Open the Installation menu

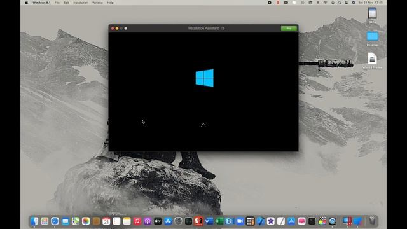(x=81, y=3)
